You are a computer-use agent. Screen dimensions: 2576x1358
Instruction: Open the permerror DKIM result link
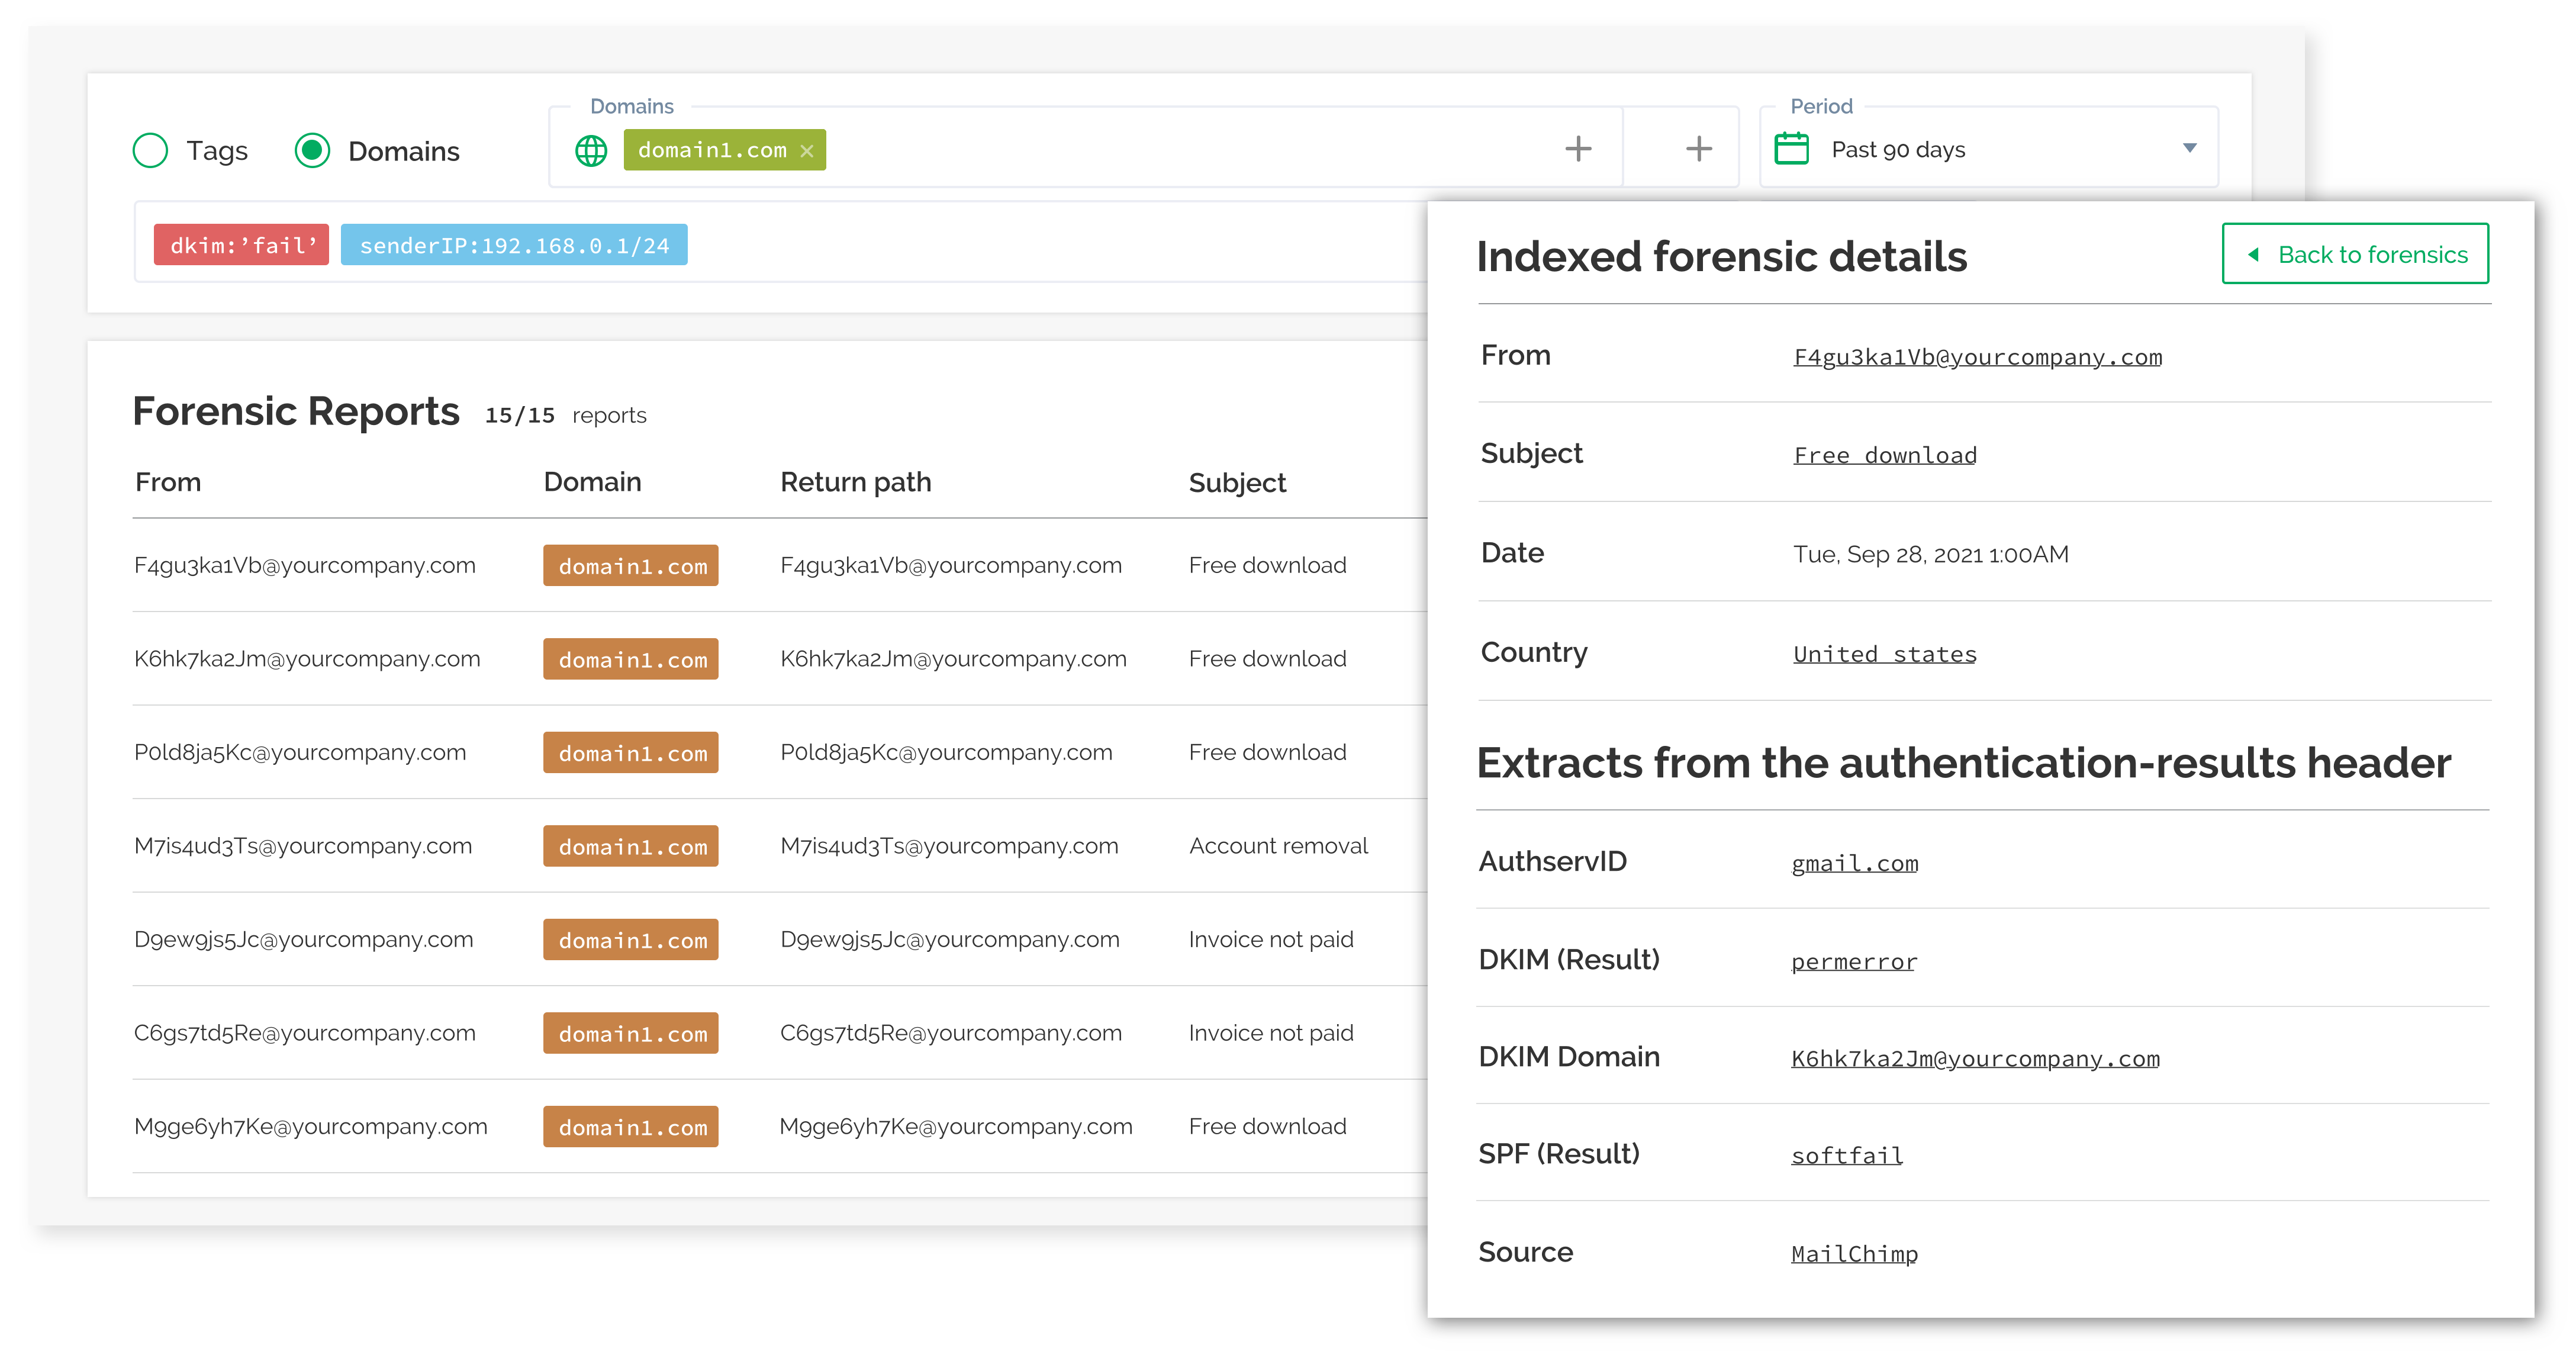click(1853, 961)
